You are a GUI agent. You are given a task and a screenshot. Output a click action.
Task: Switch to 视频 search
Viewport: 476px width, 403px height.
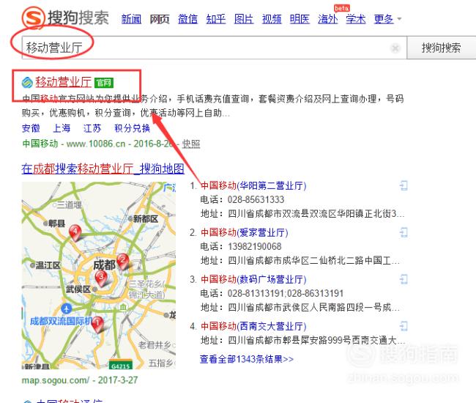tap(272, 19)
